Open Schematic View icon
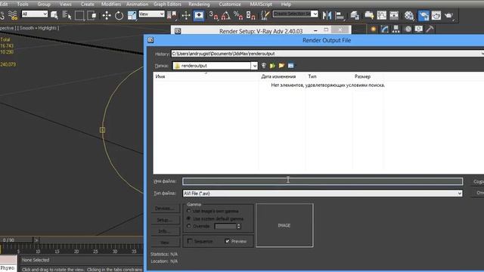484x272 pixels. pyautogui.click(x=394, y=15)
